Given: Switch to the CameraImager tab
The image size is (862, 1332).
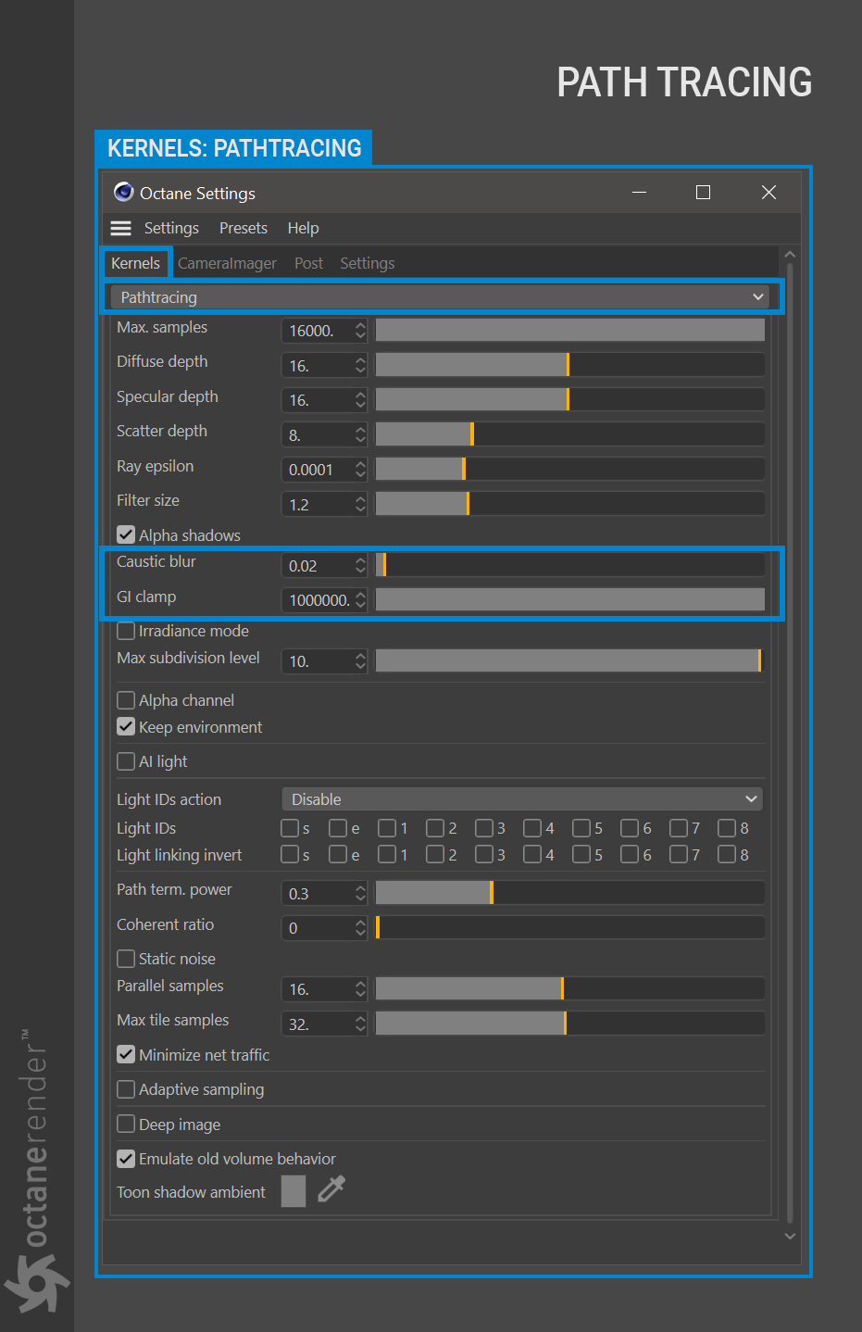Looking at the screenshot, I should click(x=227, y=263).
